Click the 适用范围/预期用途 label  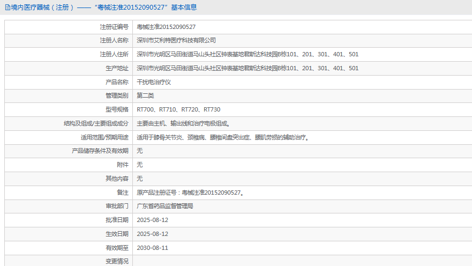point(104,137)
